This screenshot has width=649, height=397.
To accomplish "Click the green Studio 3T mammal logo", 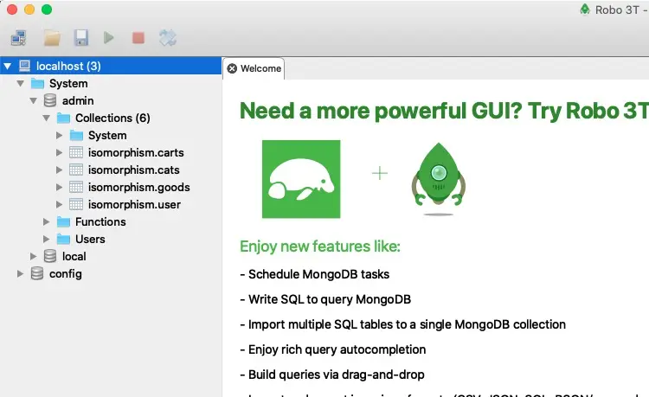I will [301, 179].
